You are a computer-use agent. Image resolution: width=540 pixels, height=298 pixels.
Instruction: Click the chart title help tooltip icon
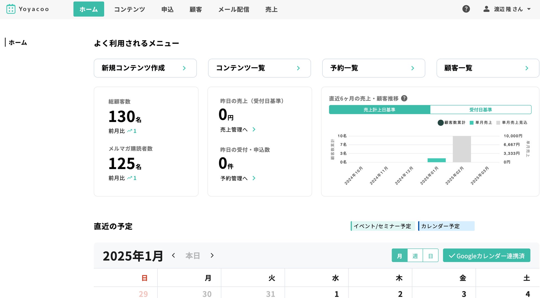pyautogui.click(x=404, y=99)
